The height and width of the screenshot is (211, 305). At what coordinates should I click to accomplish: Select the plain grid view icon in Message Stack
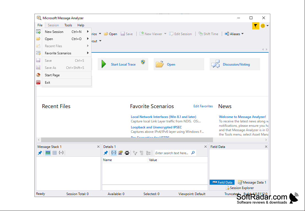[55, 153]
